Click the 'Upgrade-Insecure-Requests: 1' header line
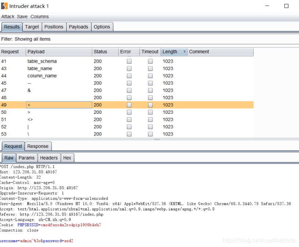299x247 pixels. pyautogui.click(x=32, y=193)
